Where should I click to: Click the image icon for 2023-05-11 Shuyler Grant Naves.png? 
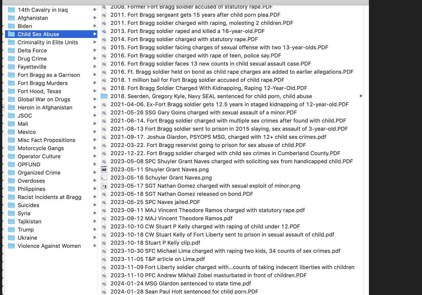point(104,169)
